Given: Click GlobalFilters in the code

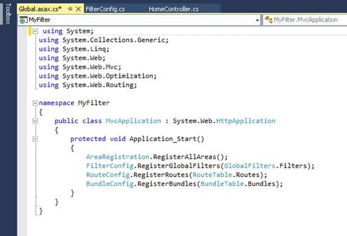Looking at the screenshot, I should click(250, 166).
